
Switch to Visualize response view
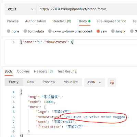(71, 82)
